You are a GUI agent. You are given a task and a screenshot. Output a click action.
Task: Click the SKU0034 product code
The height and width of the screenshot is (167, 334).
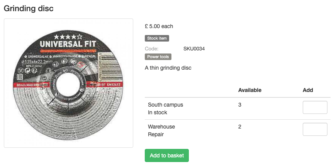coord(194,48)
